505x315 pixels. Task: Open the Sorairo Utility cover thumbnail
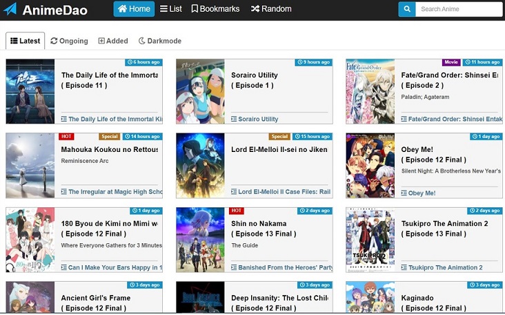point(200,91)
